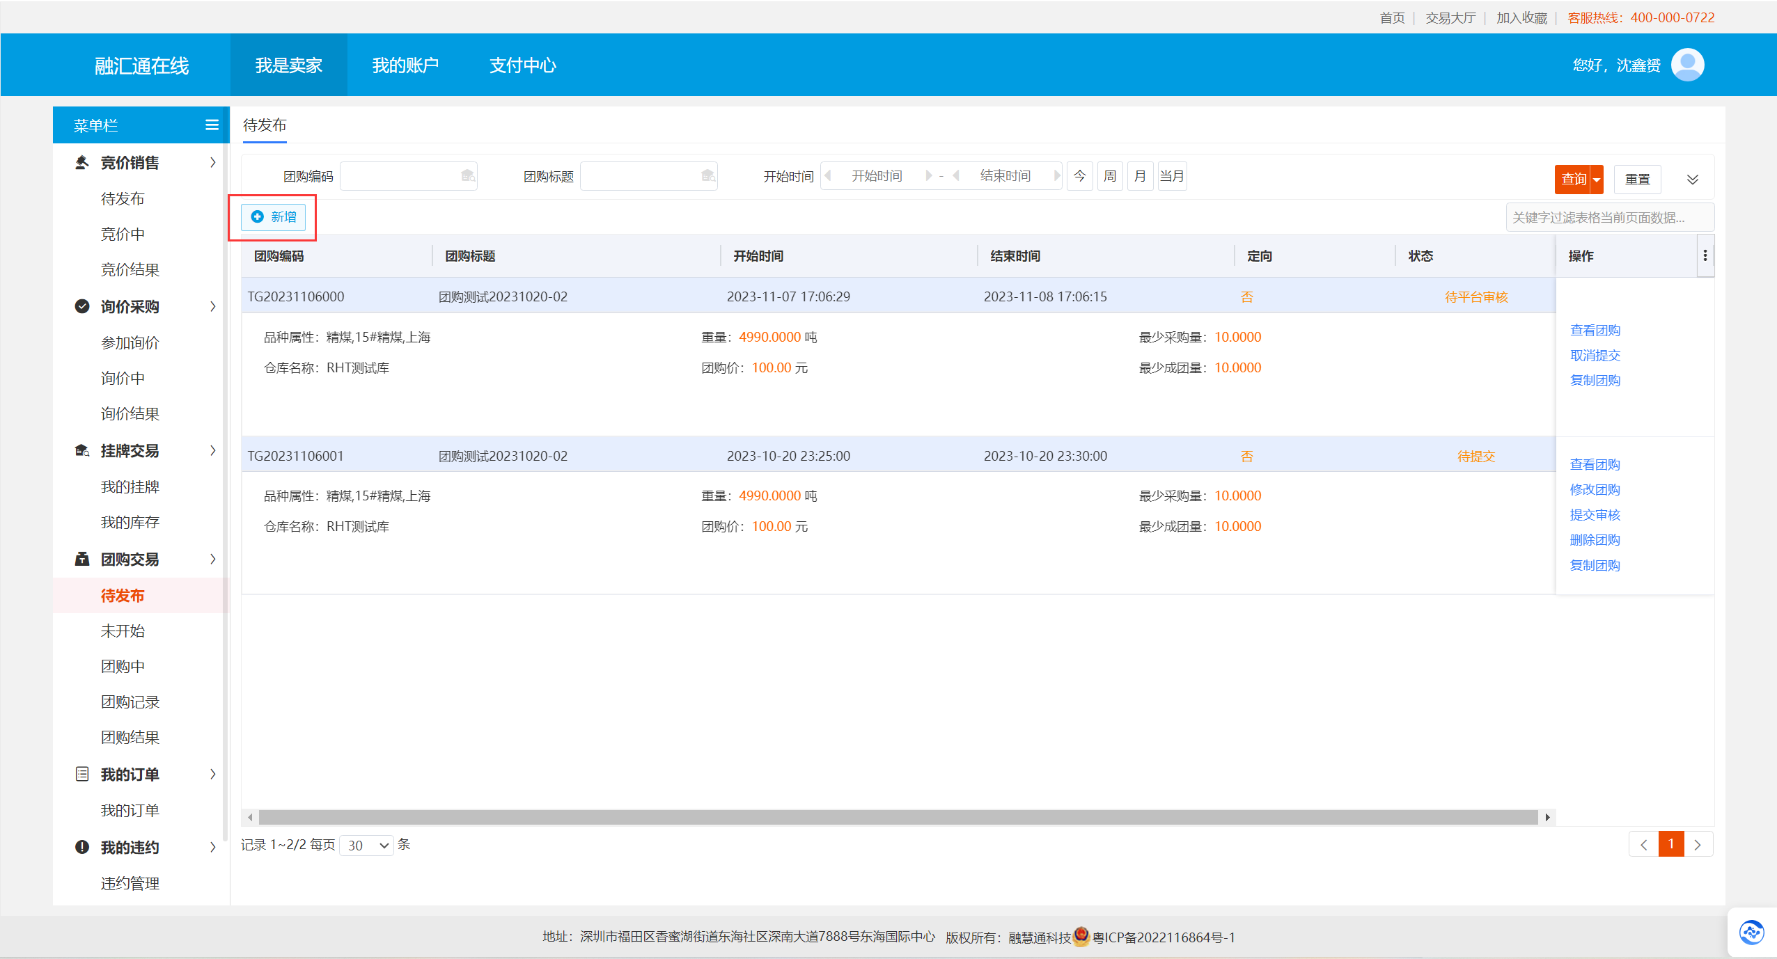1777x959 pixels.
Task: Click the 月 date shortcut
Action: click(x=1140, y=175)
